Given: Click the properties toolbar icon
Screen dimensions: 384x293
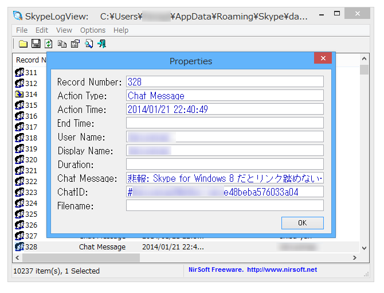Looking at the screenshot, I should [x=75, y=44].
